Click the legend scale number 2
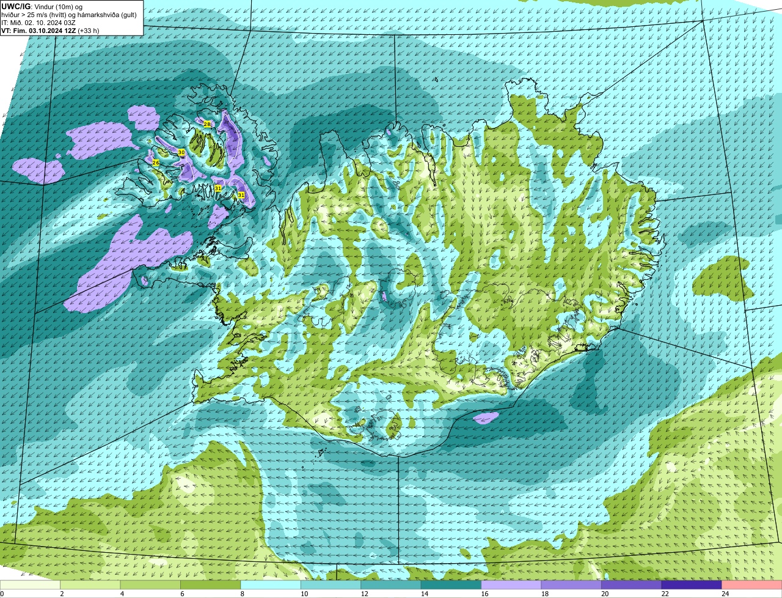The width and height of the screenshot is (782, 598). 62,593
